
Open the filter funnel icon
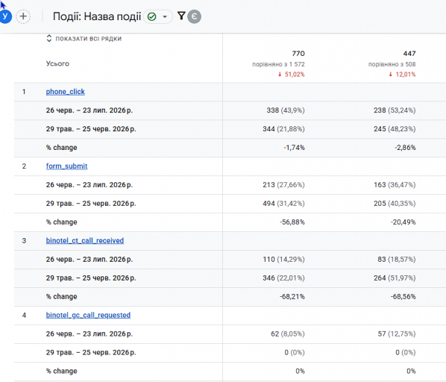(181, 16)
